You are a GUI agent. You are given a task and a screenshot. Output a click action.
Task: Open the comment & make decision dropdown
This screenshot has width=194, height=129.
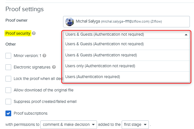69,124
